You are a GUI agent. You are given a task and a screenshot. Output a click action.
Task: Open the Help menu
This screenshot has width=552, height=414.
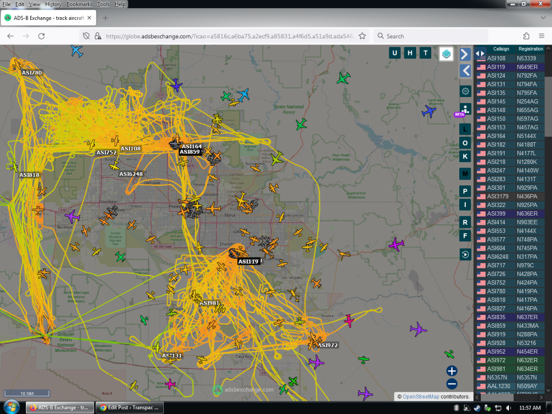(120, 4)
